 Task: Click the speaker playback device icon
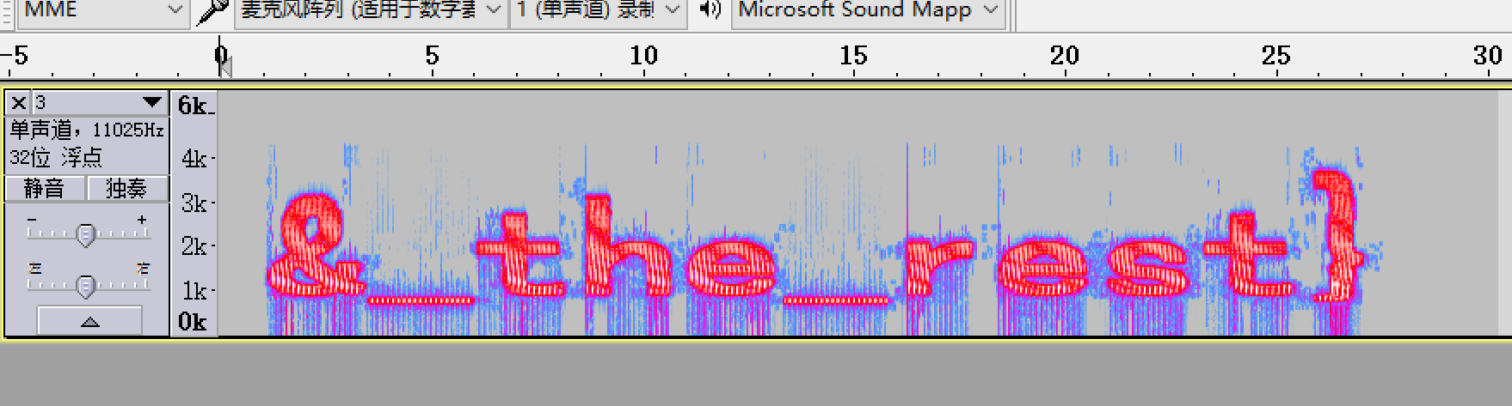(710, 10)
